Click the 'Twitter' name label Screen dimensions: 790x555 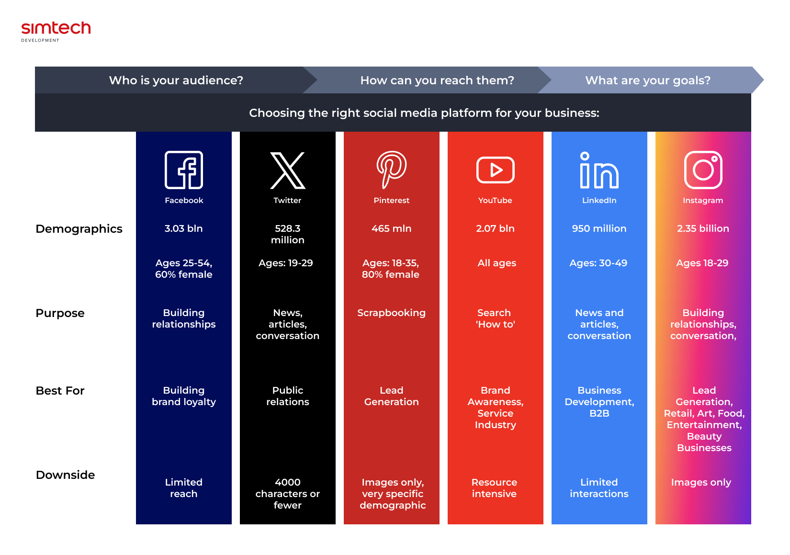[x=288, y=200]
